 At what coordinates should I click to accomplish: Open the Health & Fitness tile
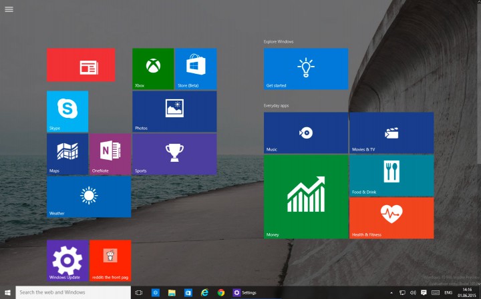[391, 218]
